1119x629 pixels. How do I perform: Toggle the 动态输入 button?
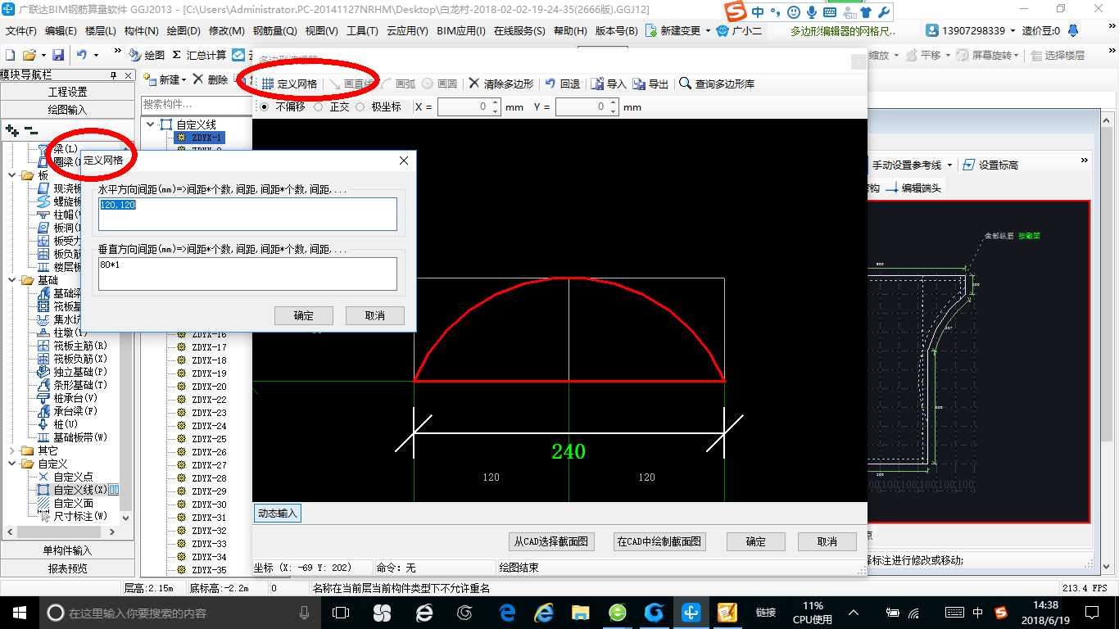[x=278, y=514]
